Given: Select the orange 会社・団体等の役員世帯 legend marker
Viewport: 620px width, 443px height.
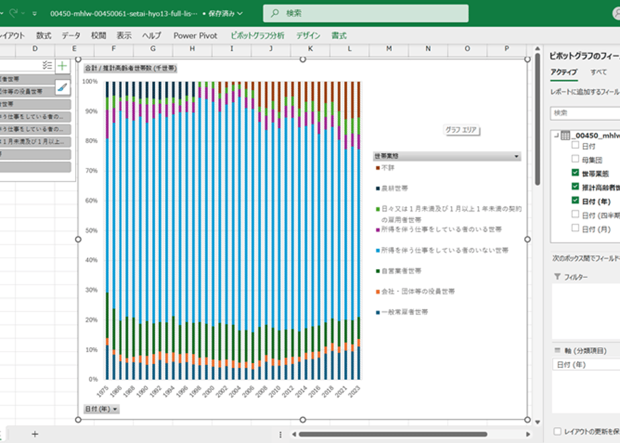Looking at the screenshot, I should tap(378, 292).
